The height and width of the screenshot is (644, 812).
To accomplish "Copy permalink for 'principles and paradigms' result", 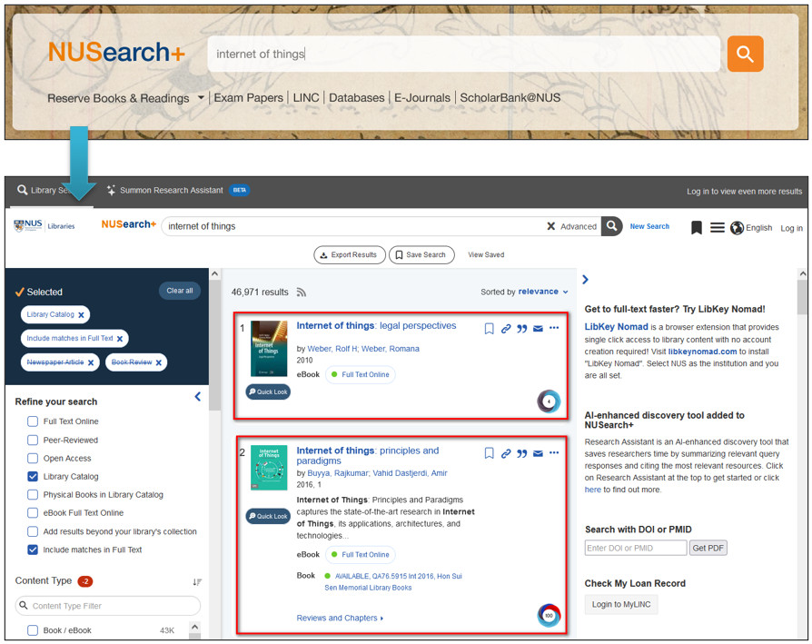I will pyautogui.click(x=506, y=453).
